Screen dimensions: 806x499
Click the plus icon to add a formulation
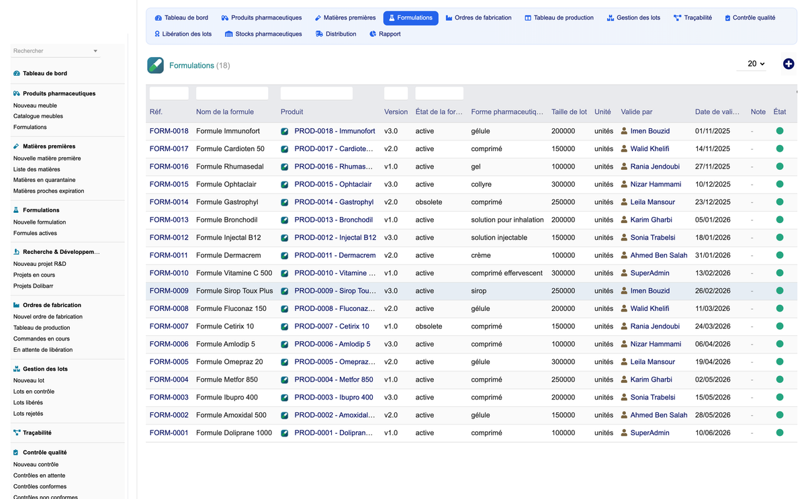point(789,64)
